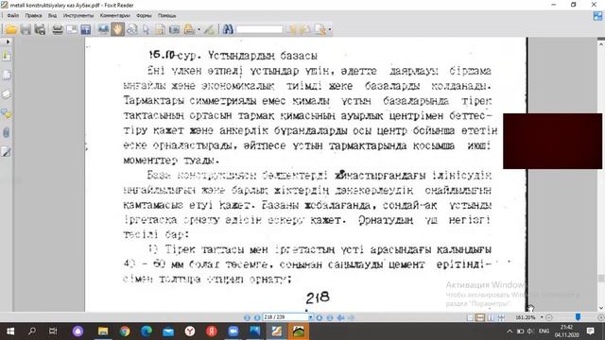Screen dimensions: 605x340
Task: Open the Comments panel icon in sidebar
Action: 7,113
